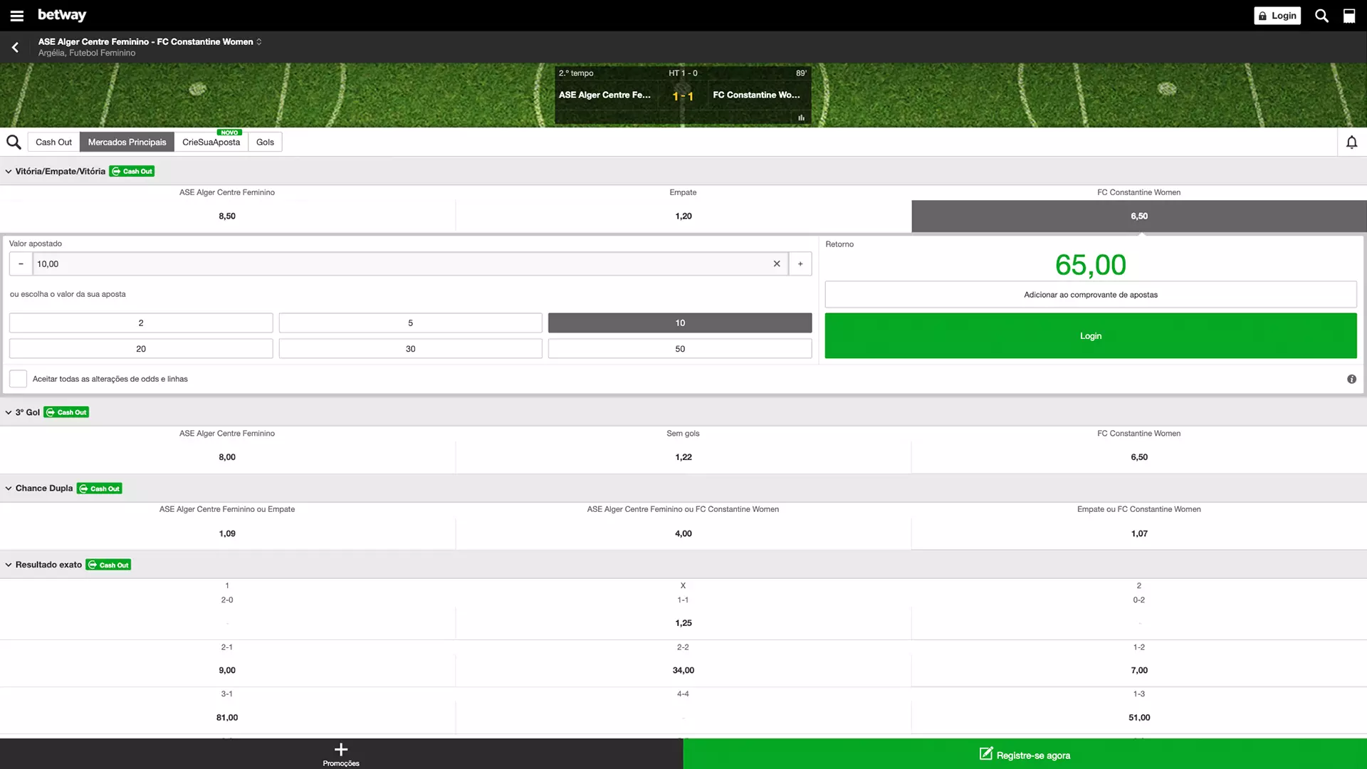Click the CrieSuaAposta NOVO tab

pyautogui.click(x=210, y=141)
